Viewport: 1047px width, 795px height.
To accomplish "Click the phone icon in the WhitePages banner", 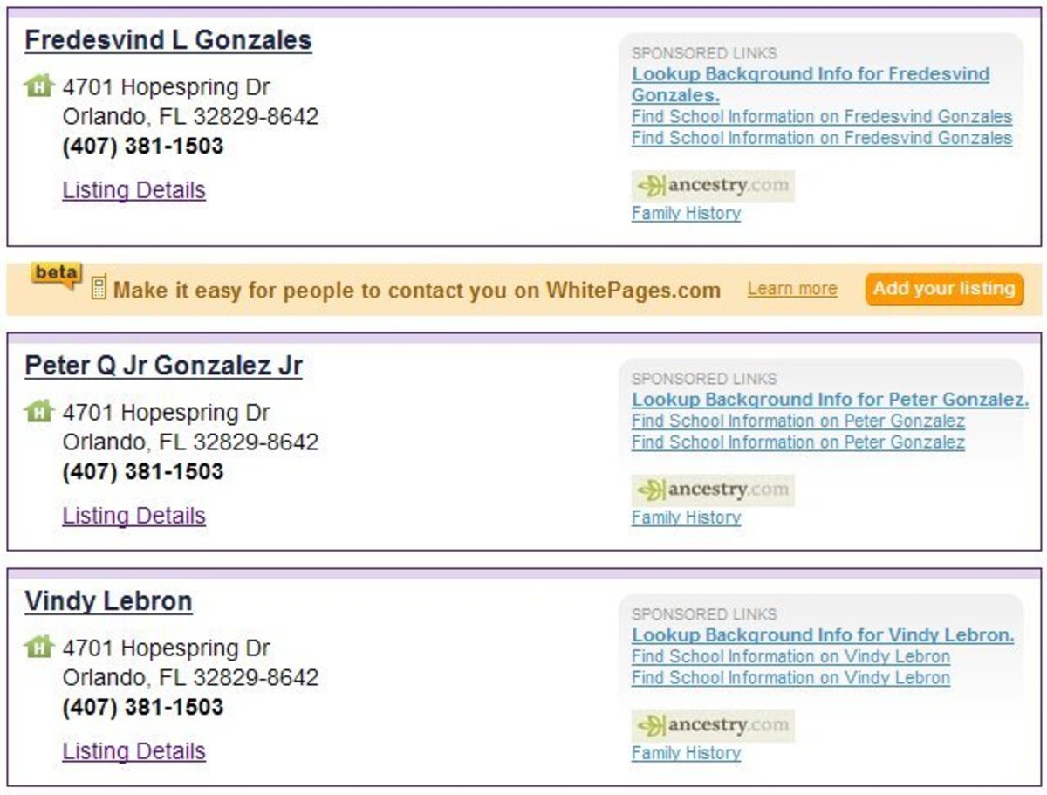I will pyautogui.click(x=99, y=290).
